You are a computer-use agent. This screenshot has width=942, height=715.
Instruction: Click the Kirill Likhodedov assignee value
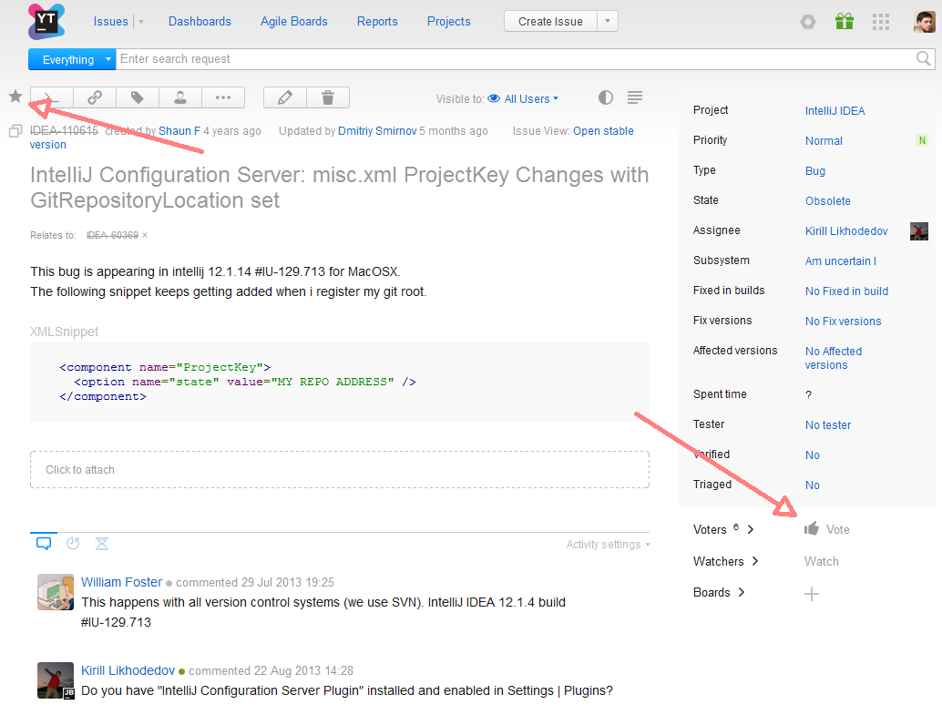pos(846,231)
